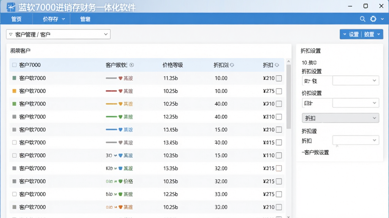Open the search magnifier in the menu bar

pos(362,19)
